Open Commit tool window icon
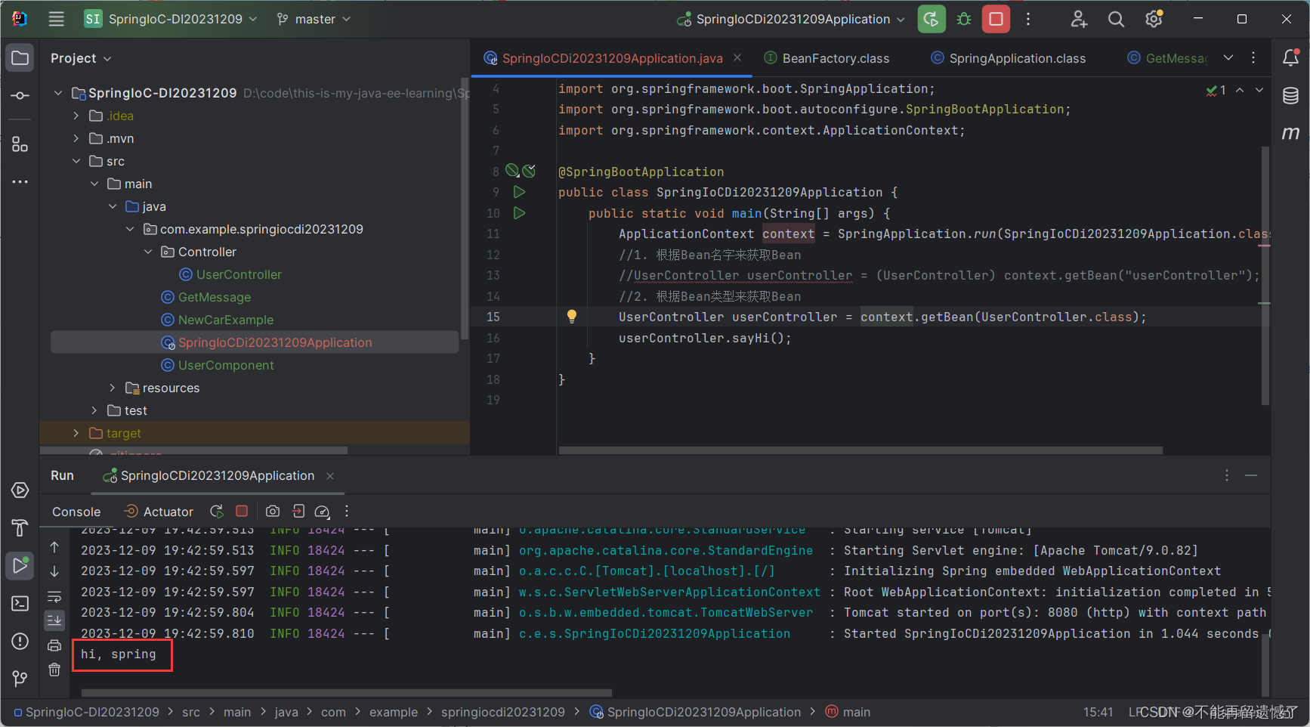 pos(20,96)
